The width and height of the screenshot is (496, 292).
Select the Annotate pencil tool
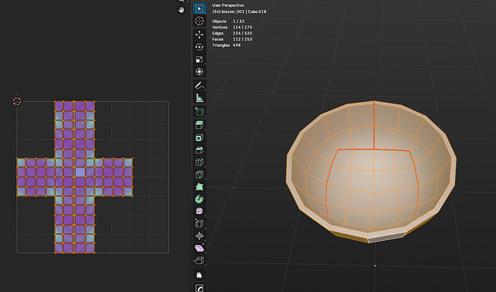[199, 86]
